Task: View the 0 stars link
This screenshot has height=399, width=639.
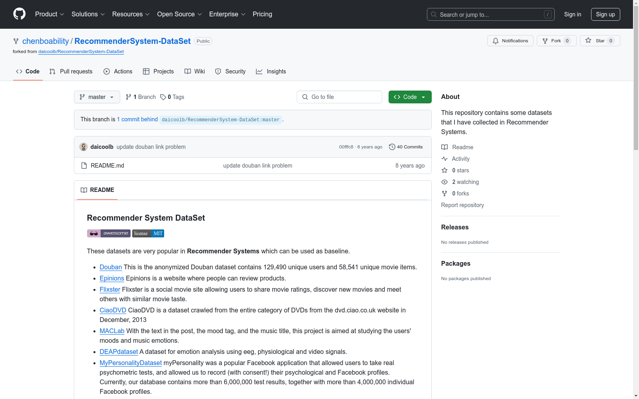Action: coord(455,170)
